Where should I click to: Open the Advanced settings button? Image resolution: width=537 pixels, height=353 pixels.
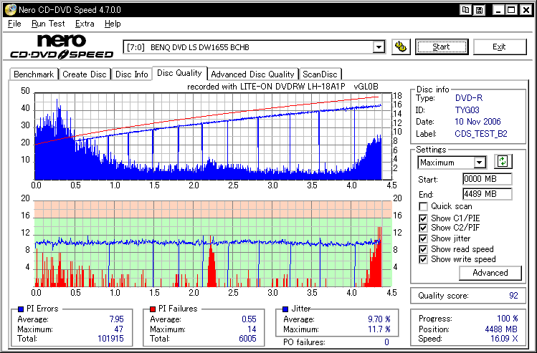[490, 273]
